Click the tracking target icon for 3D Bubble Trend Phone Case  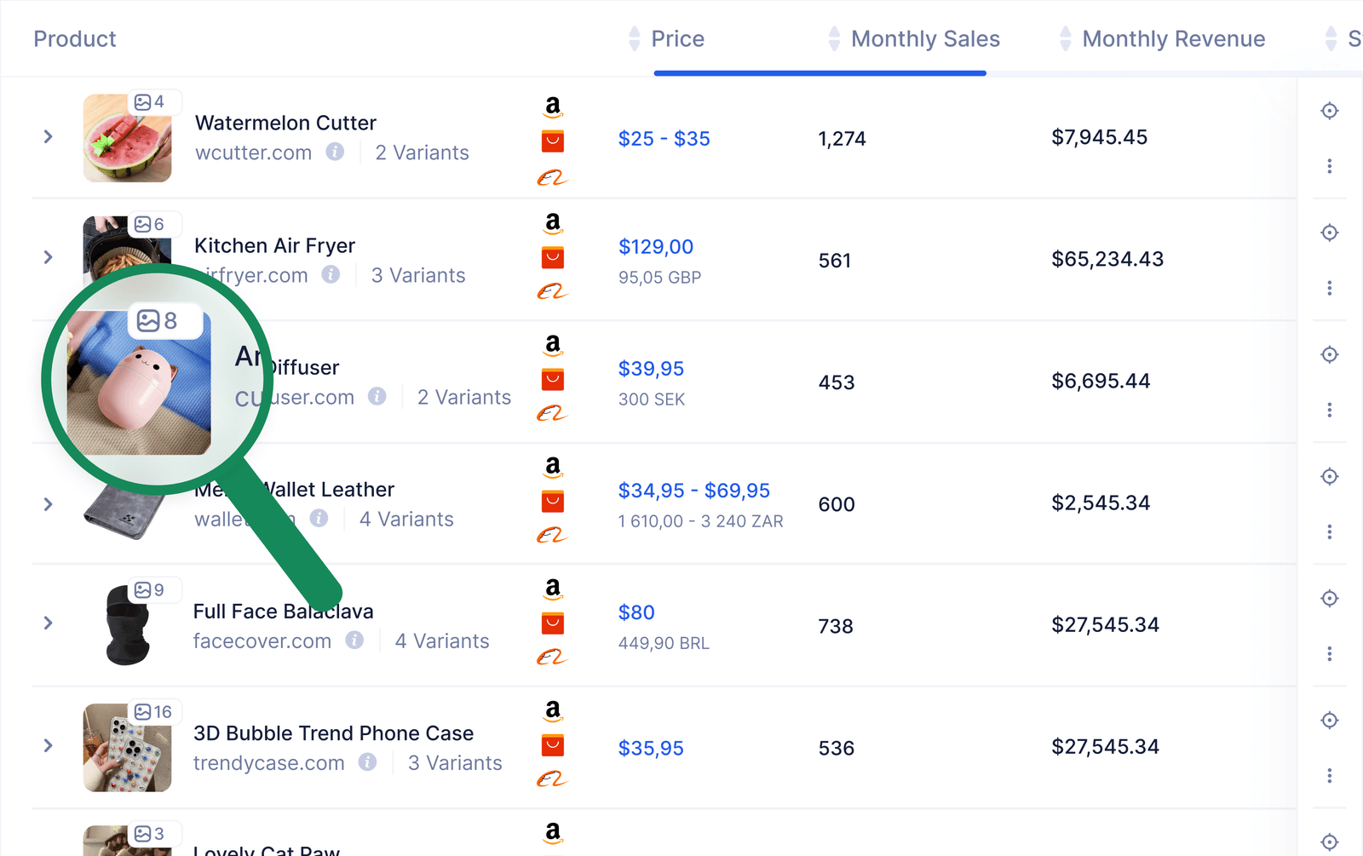[x=1329, y=720]
